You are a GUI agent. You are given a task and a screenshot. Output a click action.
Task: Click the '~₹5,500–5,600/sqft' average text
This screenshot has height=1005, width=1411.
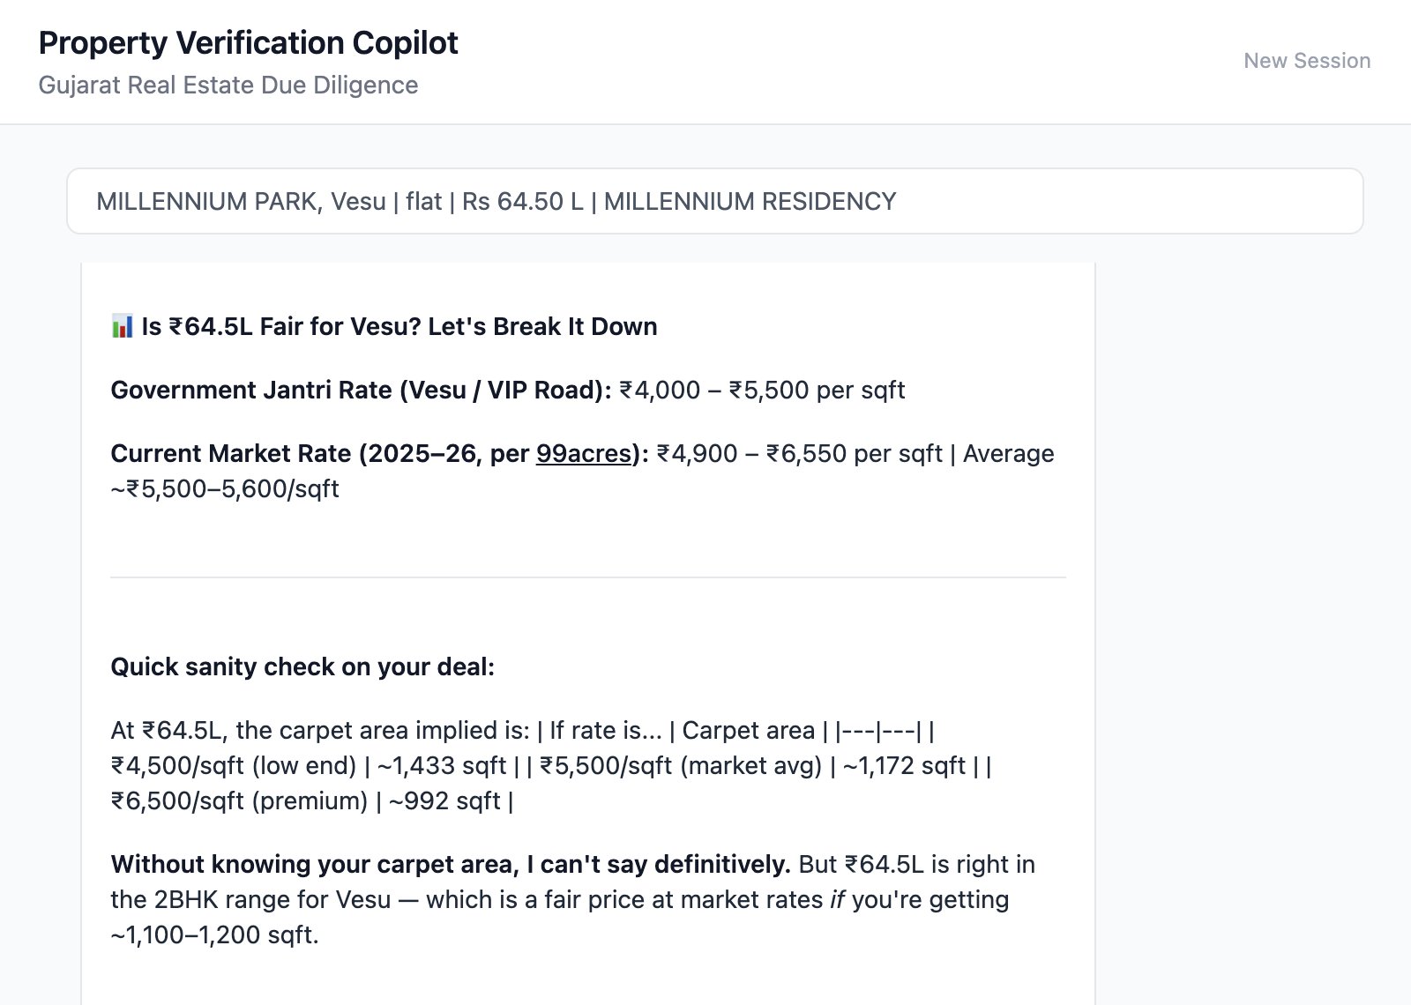[x=225, y=489]
